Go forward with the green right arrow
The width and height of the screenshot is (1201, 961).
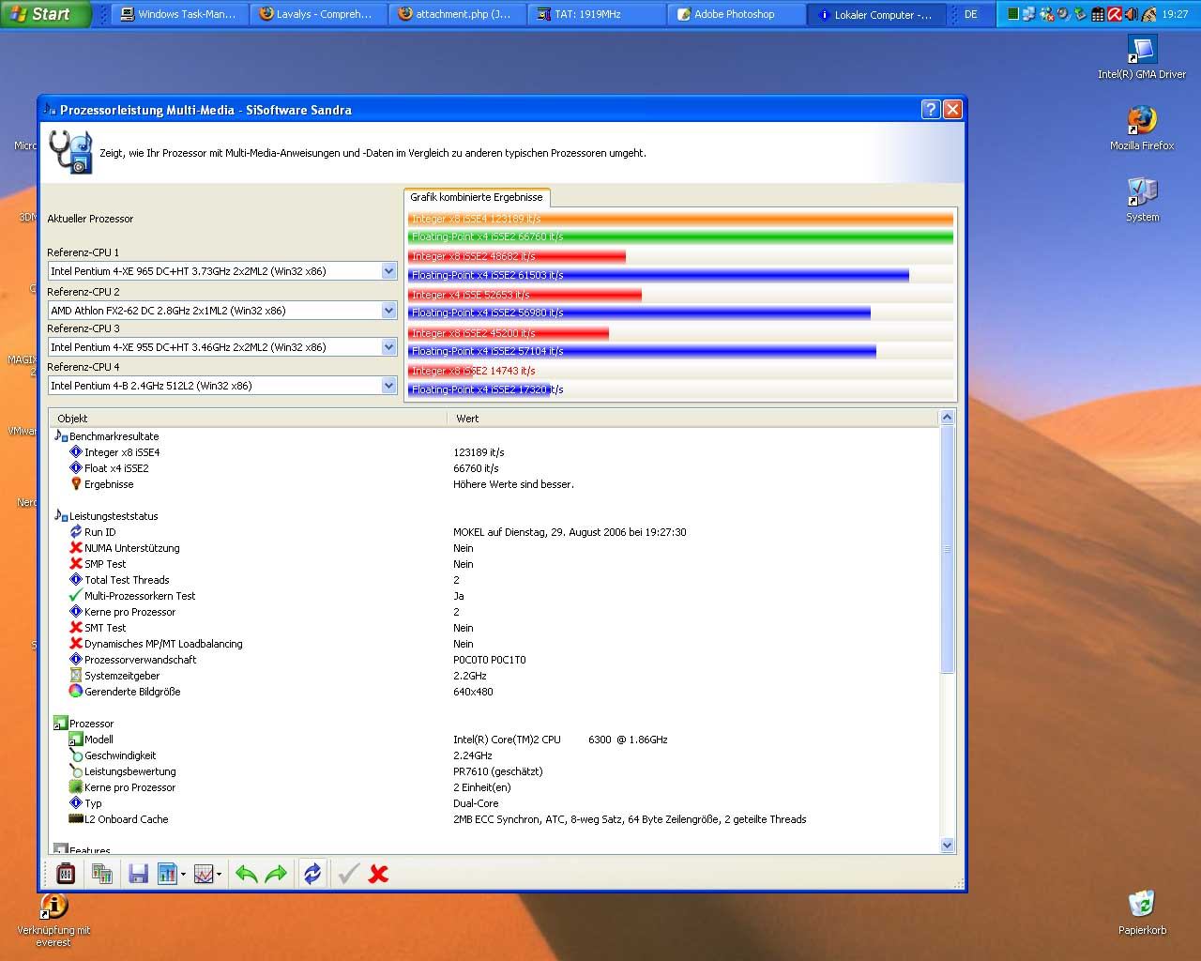point(276,874)
